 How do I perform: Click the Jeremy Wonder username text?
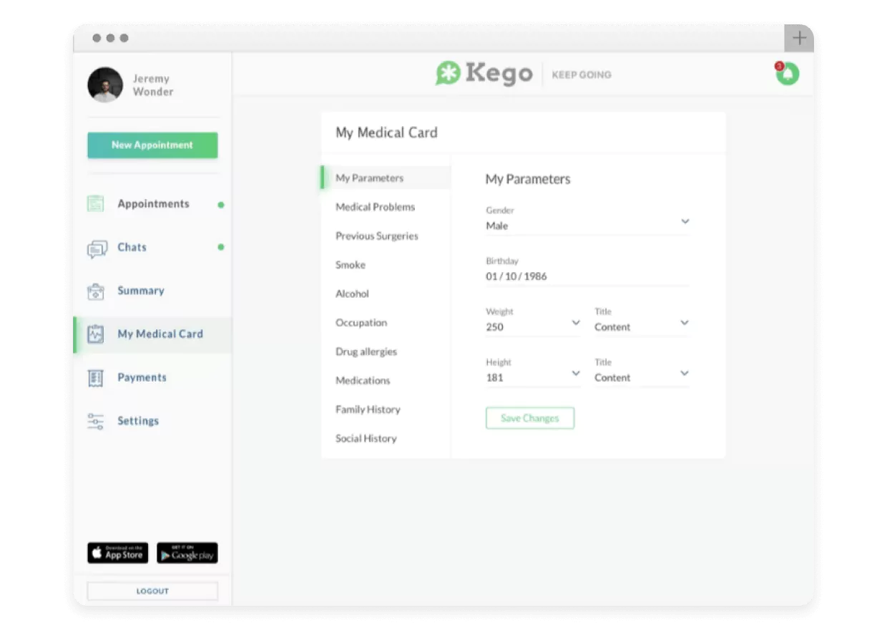click(x=153, y=85)
